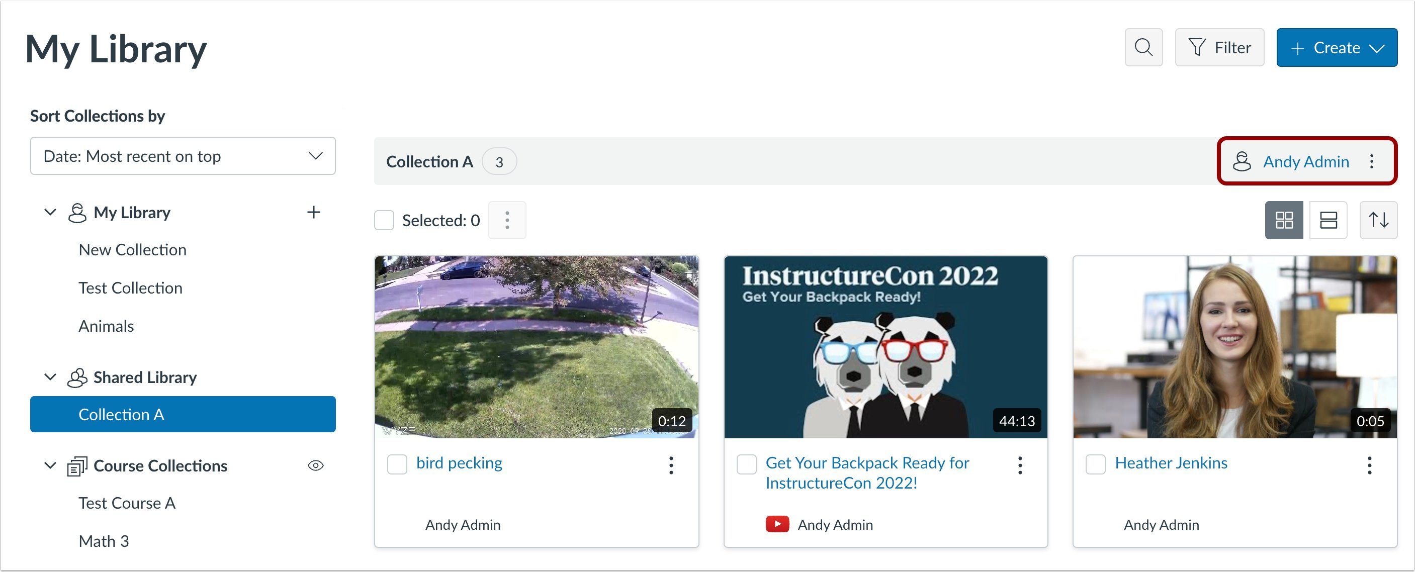This screenshot has height=572, width=1415.
Task: Open the Sort Collections by dropdown
Action: point(183,156)
